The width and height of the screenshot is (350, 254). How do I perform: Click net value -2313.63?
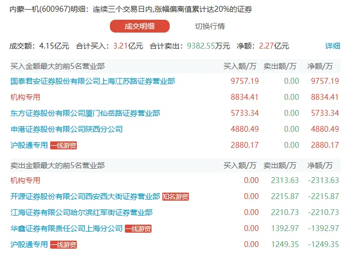pos(323,180)
